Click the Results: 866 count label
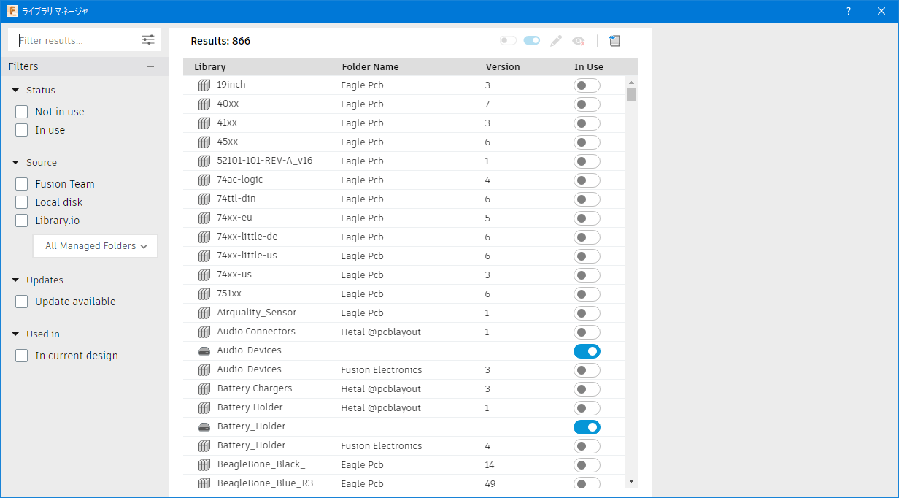The image size is (899, 498). tap(220, 41)
